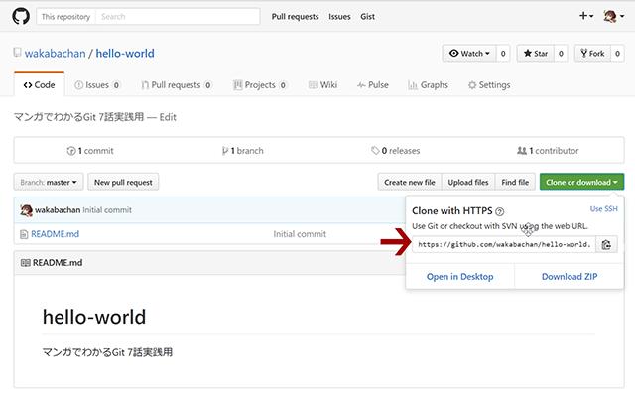Open the Pulse tab

point(373,85)
